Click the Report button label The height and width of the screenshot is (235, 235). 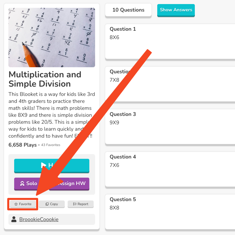tap(83, 204)
